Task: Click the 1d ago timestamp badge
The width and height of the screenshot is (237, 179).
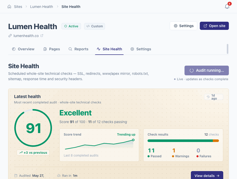Action: (214, 97)
